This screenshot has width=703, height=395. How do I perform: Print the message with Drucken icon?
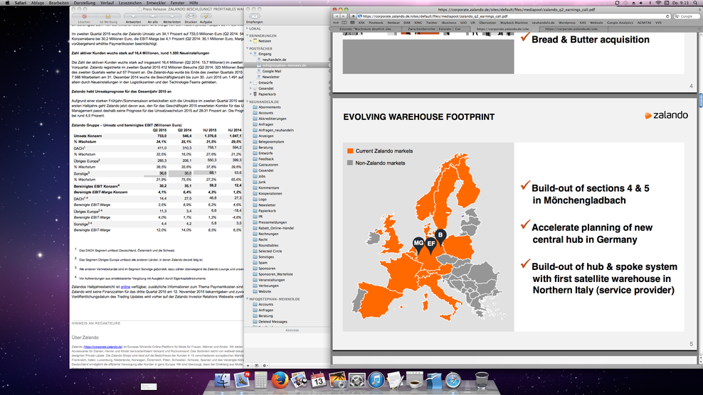(x=191, y=16)
